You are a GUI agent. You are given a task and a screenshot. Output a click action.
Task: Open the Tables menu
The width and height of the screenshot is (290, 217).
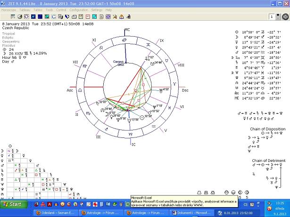(38, 10)
